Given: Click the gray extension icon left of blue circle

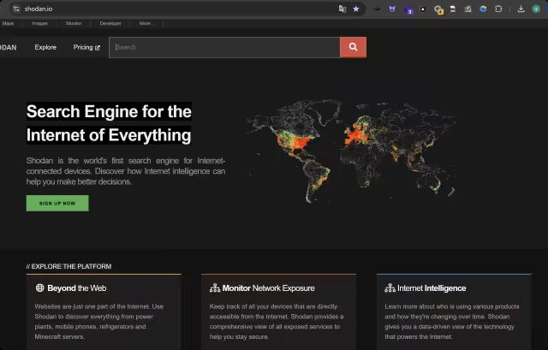Looking at the screenshot, I should click(468, 9).
